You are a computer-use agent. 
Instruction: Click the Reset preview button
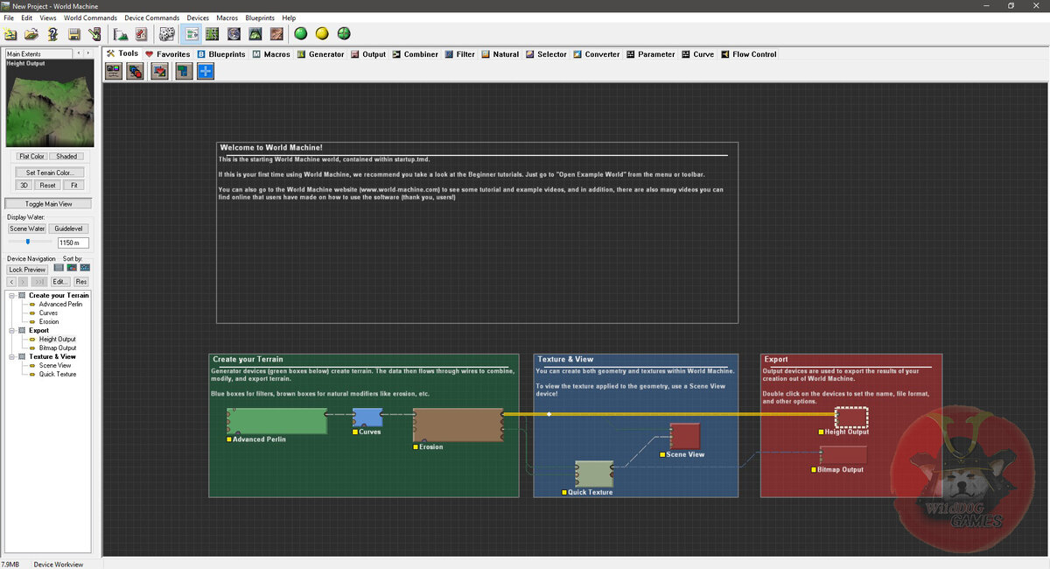(x=48, y=186)
